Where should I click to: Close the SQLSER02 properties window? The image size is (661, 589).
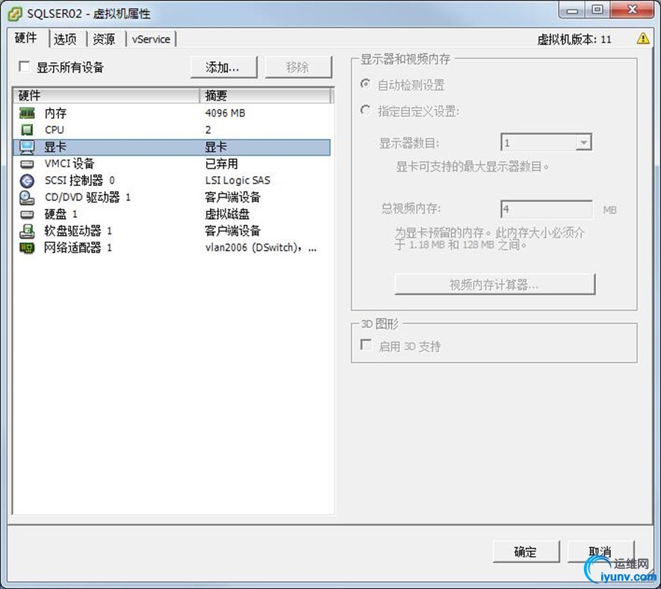point(632,10)
